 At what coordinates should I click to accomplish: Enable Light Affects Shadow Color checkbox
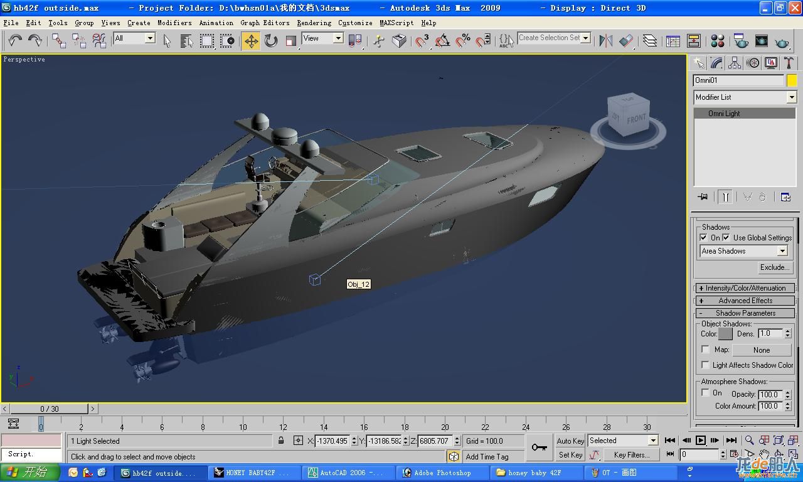705,365
